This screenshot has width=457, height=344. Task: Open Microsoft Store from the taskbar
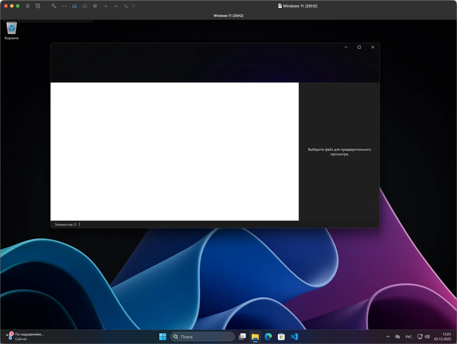tap(281, 337)
